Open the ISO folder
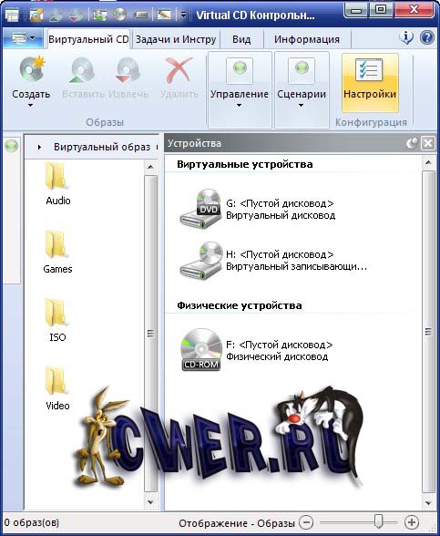Screen dimensions: 440x536 pos(57,320)
